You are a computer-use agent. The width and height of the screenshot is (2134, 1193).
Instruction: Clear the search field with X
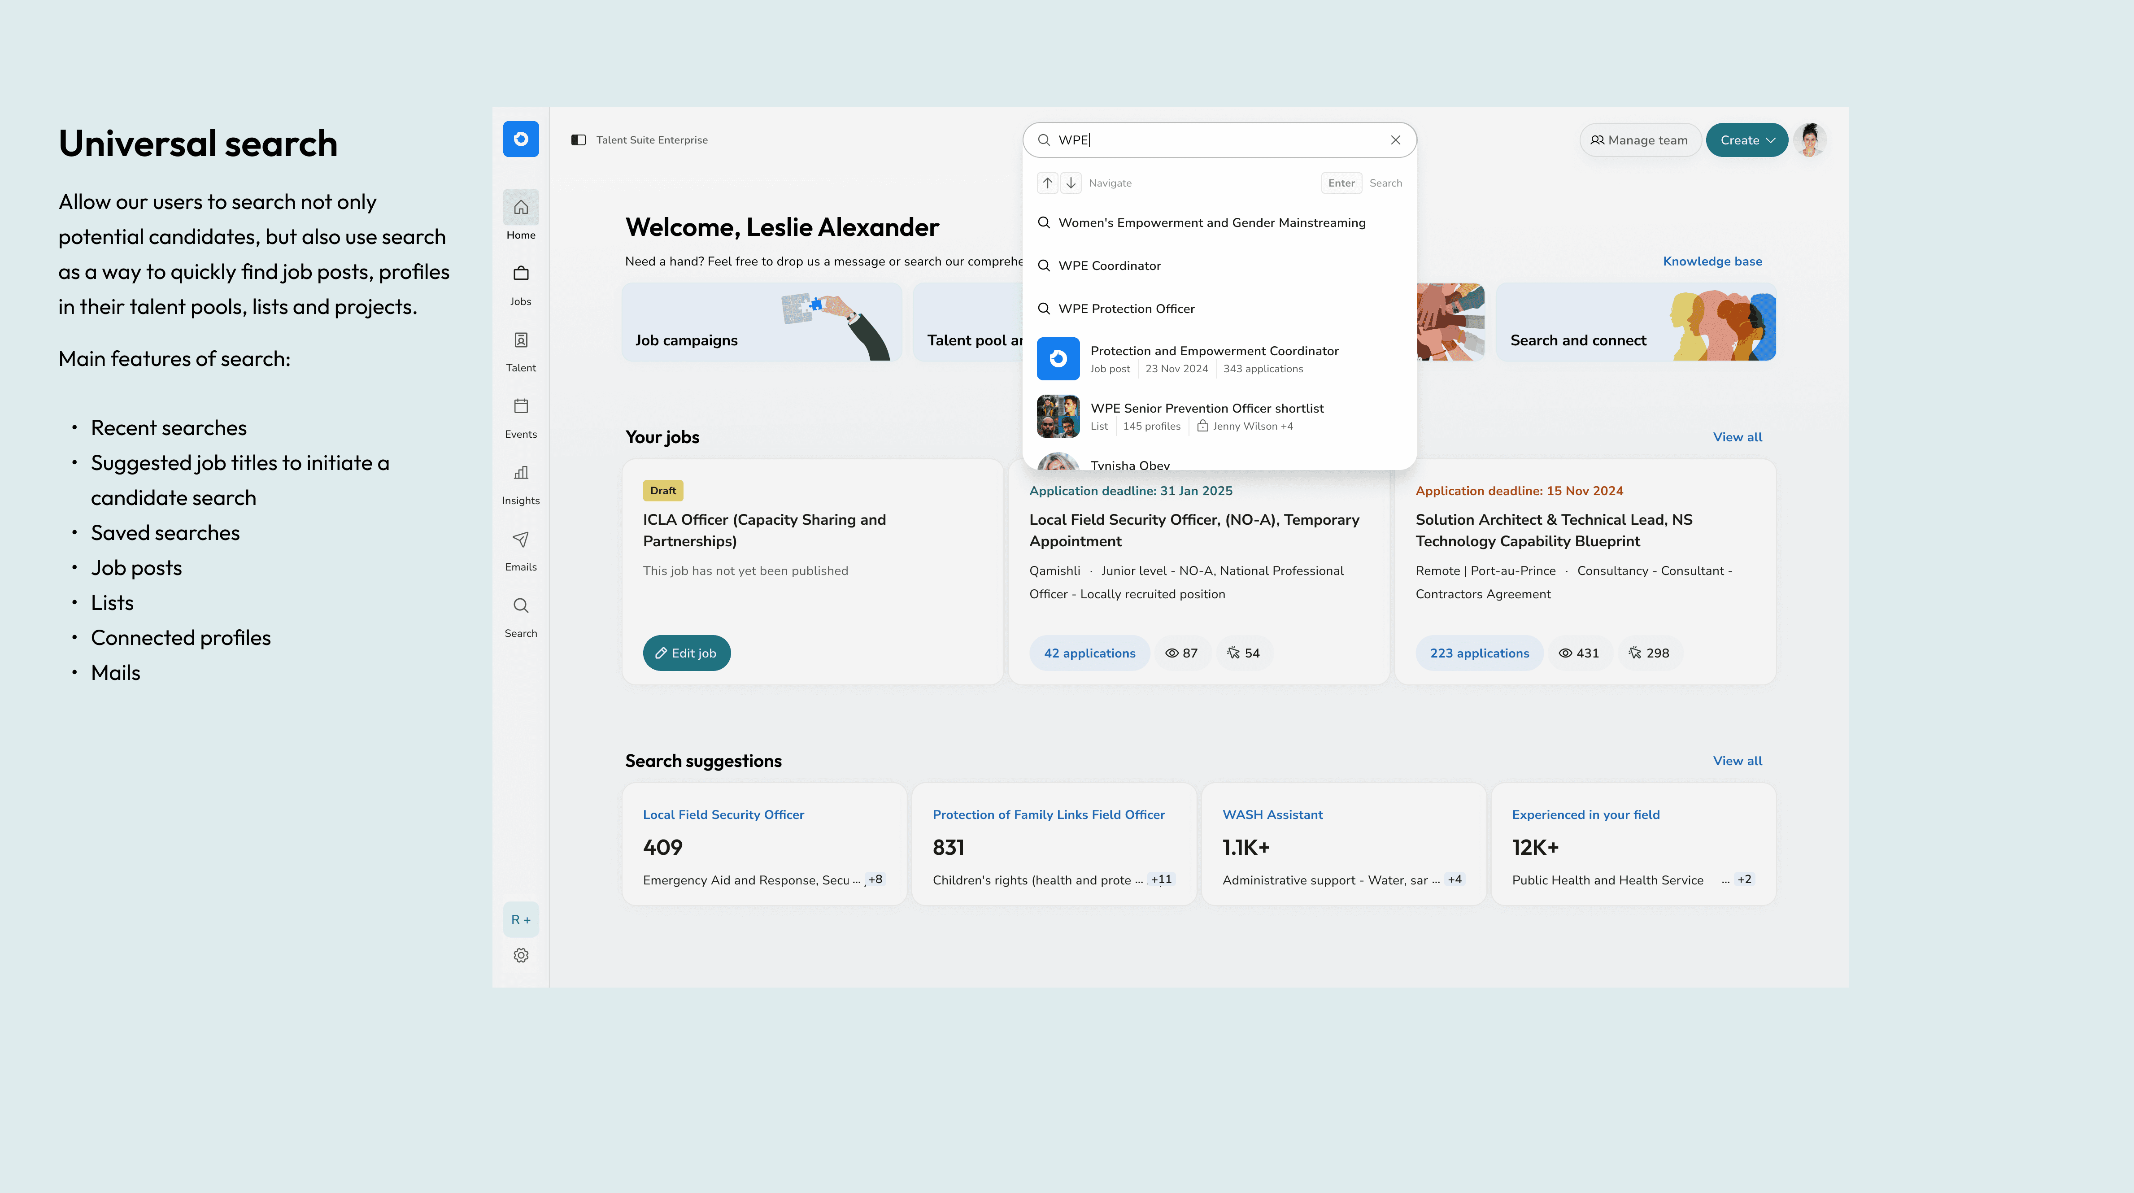[x=1395, y=140]
